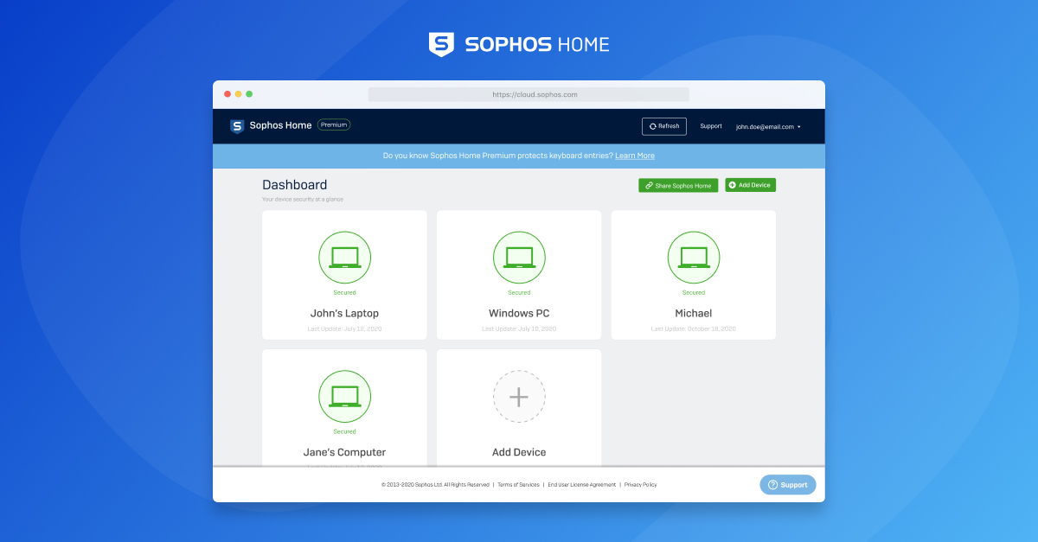Click the green Add Device button
The image size is (1038, 542).
point(750,185)
